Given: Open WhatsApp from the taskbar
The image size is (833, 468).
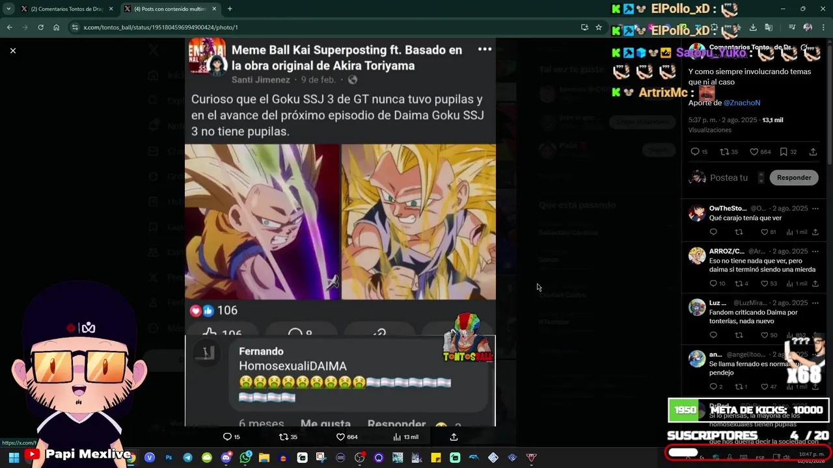Looking at the screenshot, I should click(x=245, y=458).
